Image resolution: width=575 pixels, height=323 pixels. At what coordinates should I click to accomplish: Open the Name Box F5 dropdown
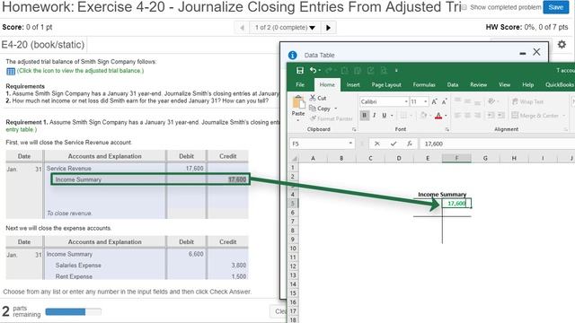pos(350,144)
